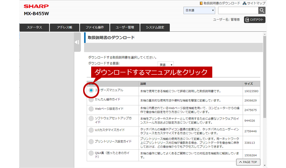Select Q&A集 radio button
286x168 pixels.
[91, 153]
